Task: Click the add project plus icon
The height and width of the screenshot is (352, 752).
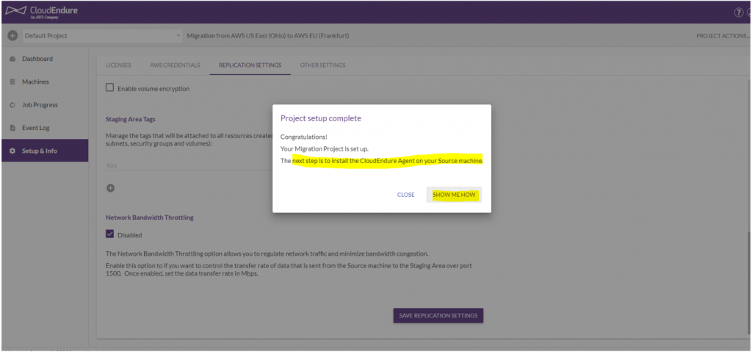Action: (x=13, y=35)
